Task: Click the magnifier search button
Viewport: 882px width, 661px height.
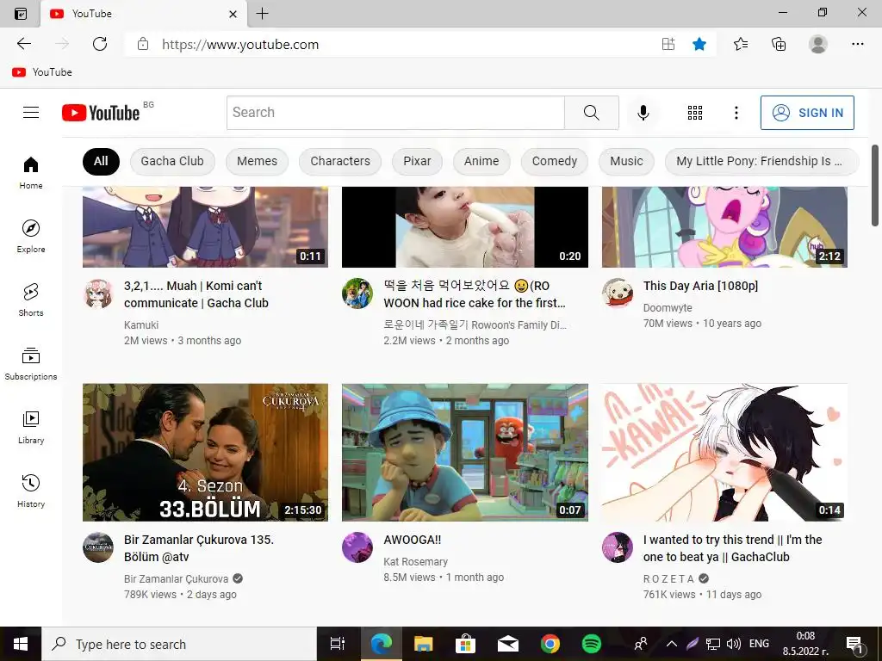Action: [591, 113]
